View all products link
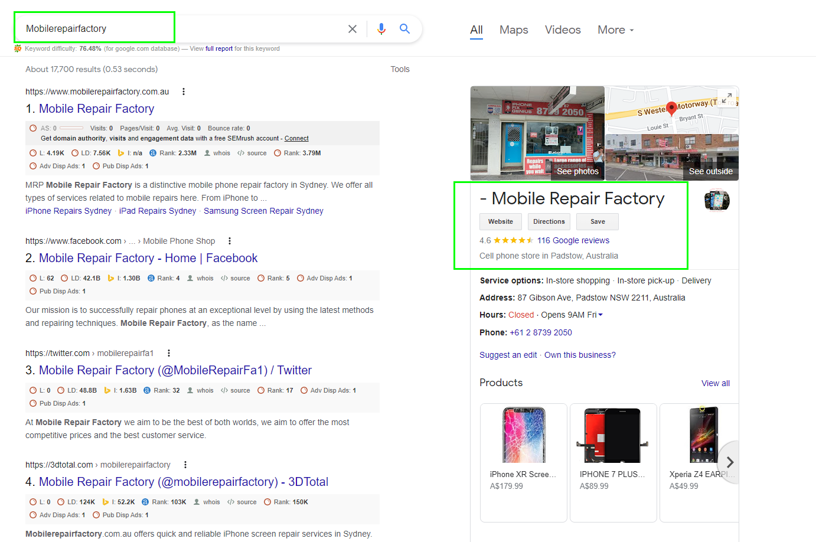Screen dimensions: 816x542 pos(716,383)
